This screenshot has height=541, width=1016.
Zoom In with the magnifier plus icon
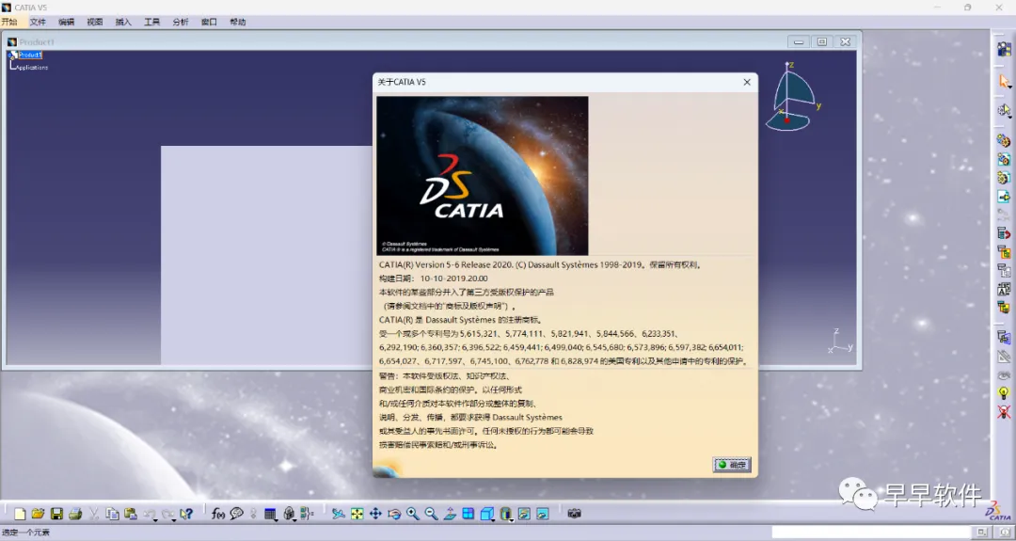(x=413, y=514)
